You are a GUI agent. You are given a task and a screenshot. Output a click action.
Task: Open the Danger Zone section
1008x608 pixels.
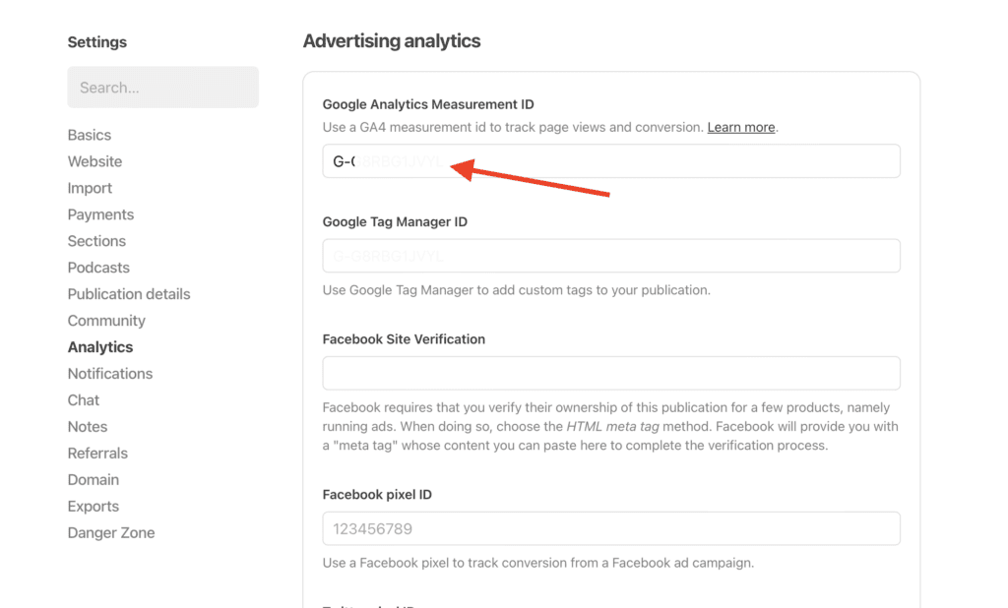coord(111,533)
